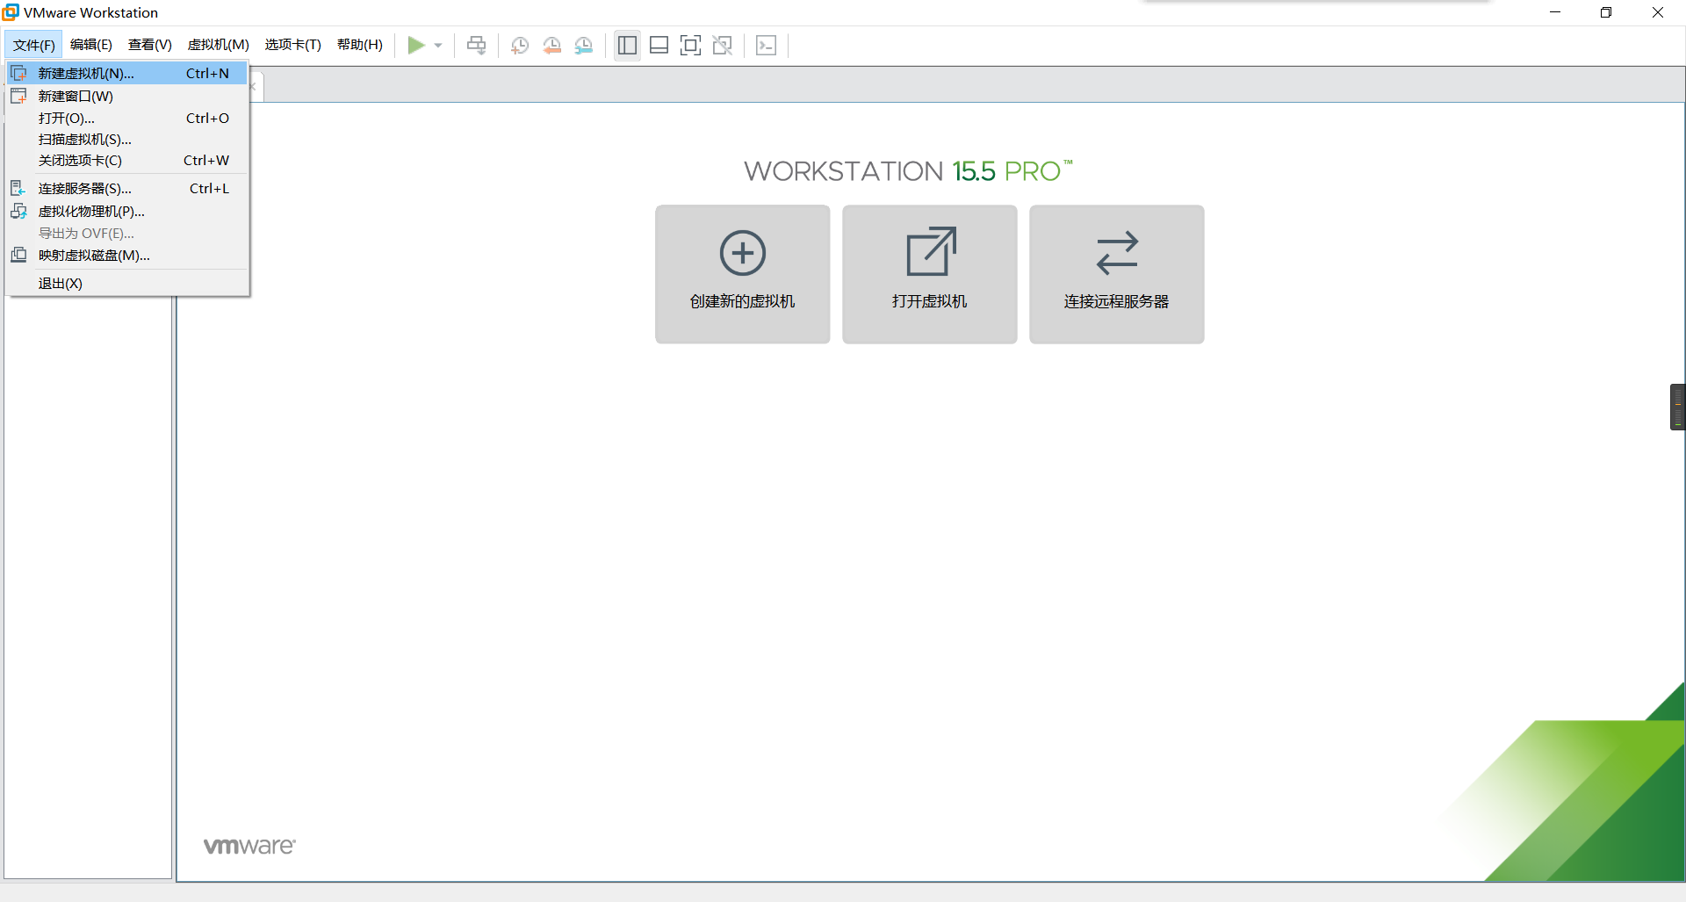The height and width of the screenshot is (902, 1686).
Task: Click the open-arrow icon on 打开虚拟机 tile
Action: [931, 251]
